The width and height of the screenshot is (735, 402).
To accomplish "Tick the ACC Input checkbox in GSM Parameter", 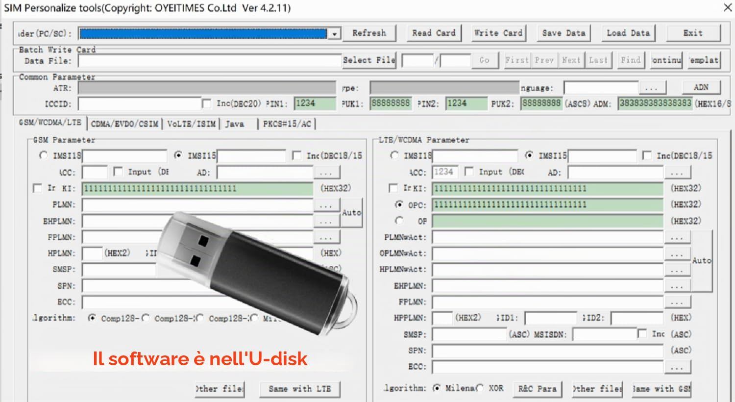I will pos(118,172).
